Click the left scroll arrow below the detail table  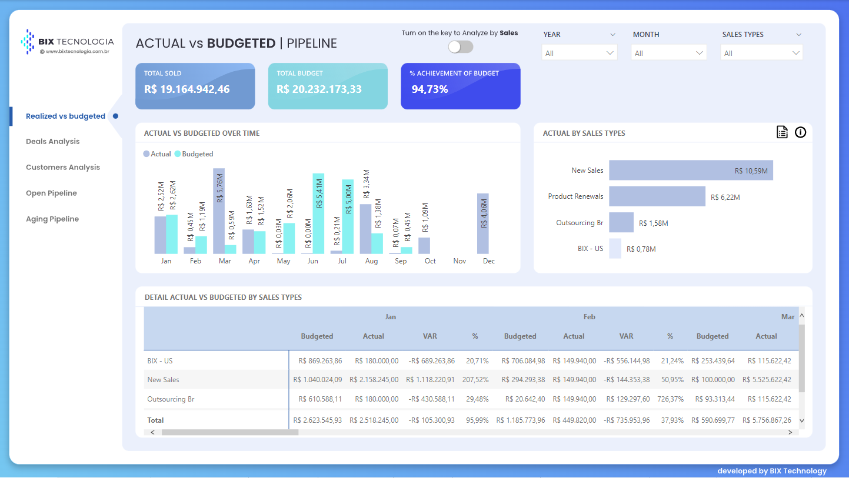pyautogui.click(x=152, y=432)
